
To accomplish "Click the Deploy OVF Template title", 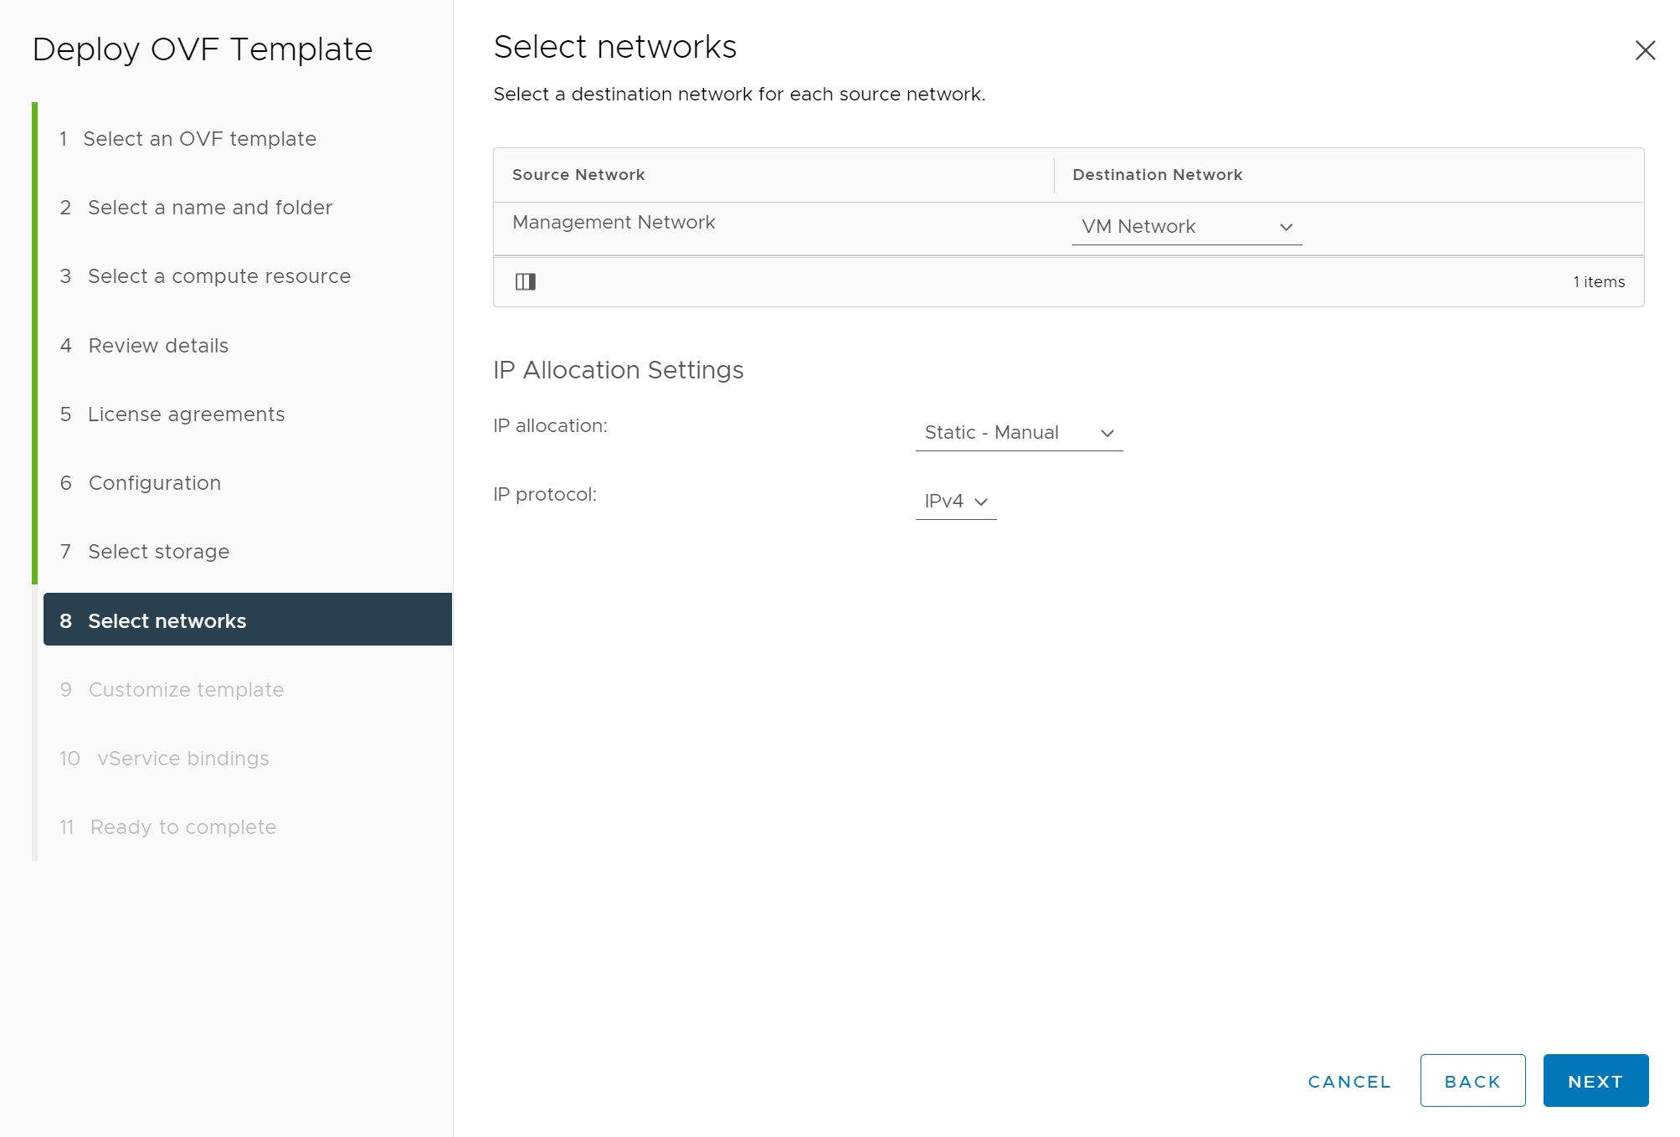I will click(203, 49).
